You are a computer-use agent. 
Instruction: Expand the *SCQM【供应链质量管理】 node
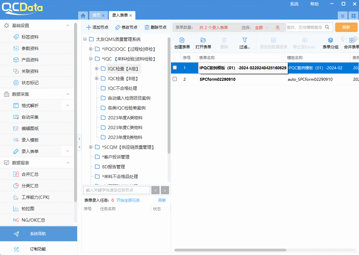pyautogui.click(x=91, y=147)
